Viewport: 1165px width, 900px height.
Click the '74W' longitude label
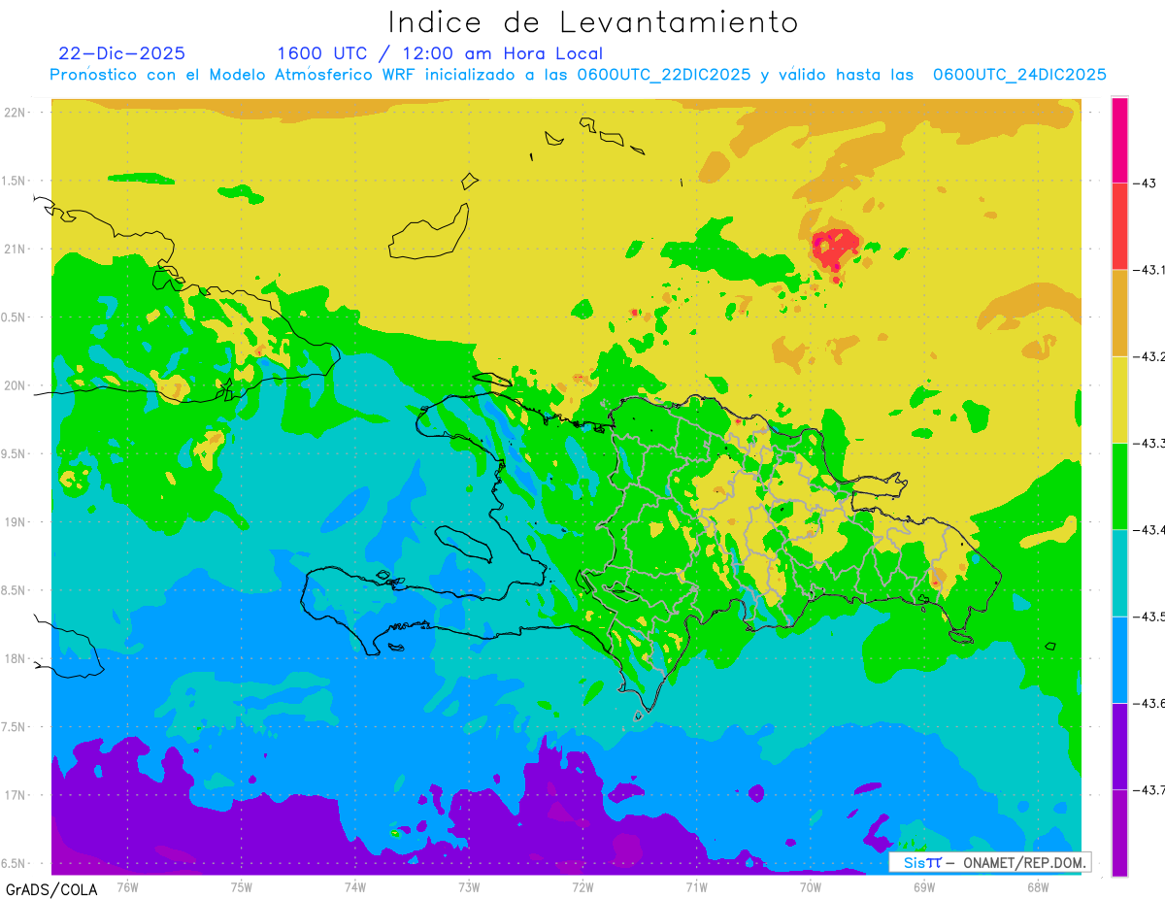point(355,886)
